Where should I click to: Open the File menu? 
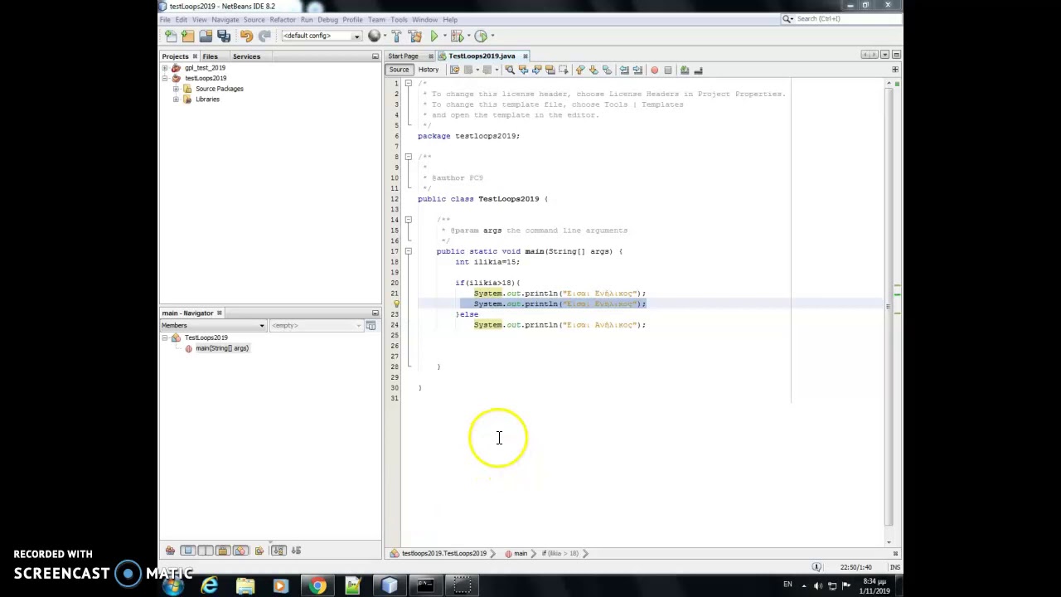[165, 20]
